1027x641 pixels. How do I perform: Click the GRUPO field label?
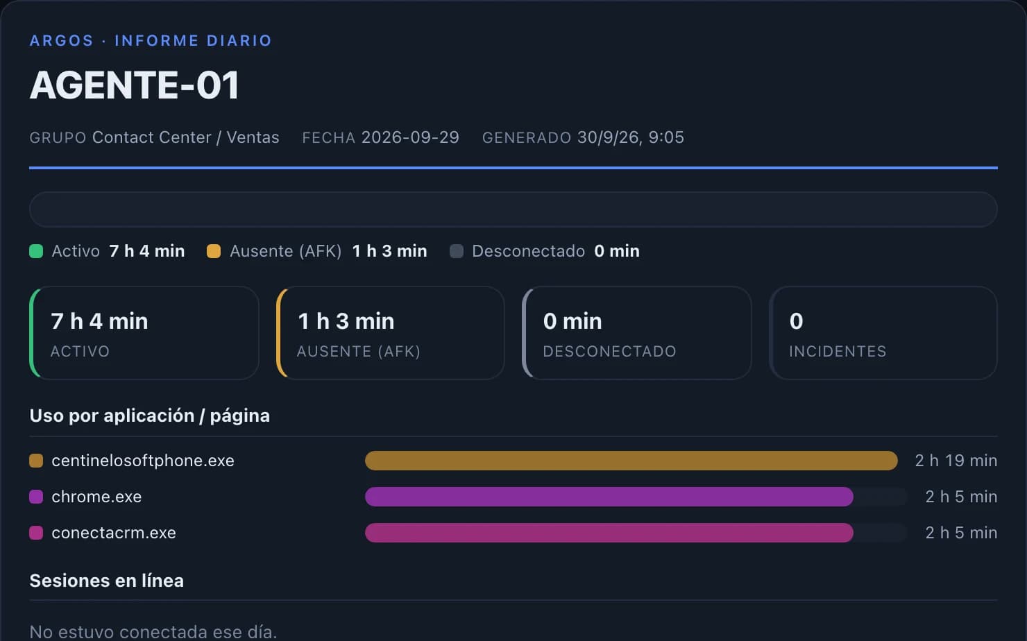pos(58,138)
